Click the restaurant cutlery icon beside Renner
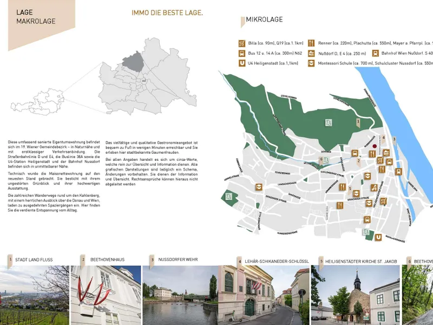 [311, 43]
